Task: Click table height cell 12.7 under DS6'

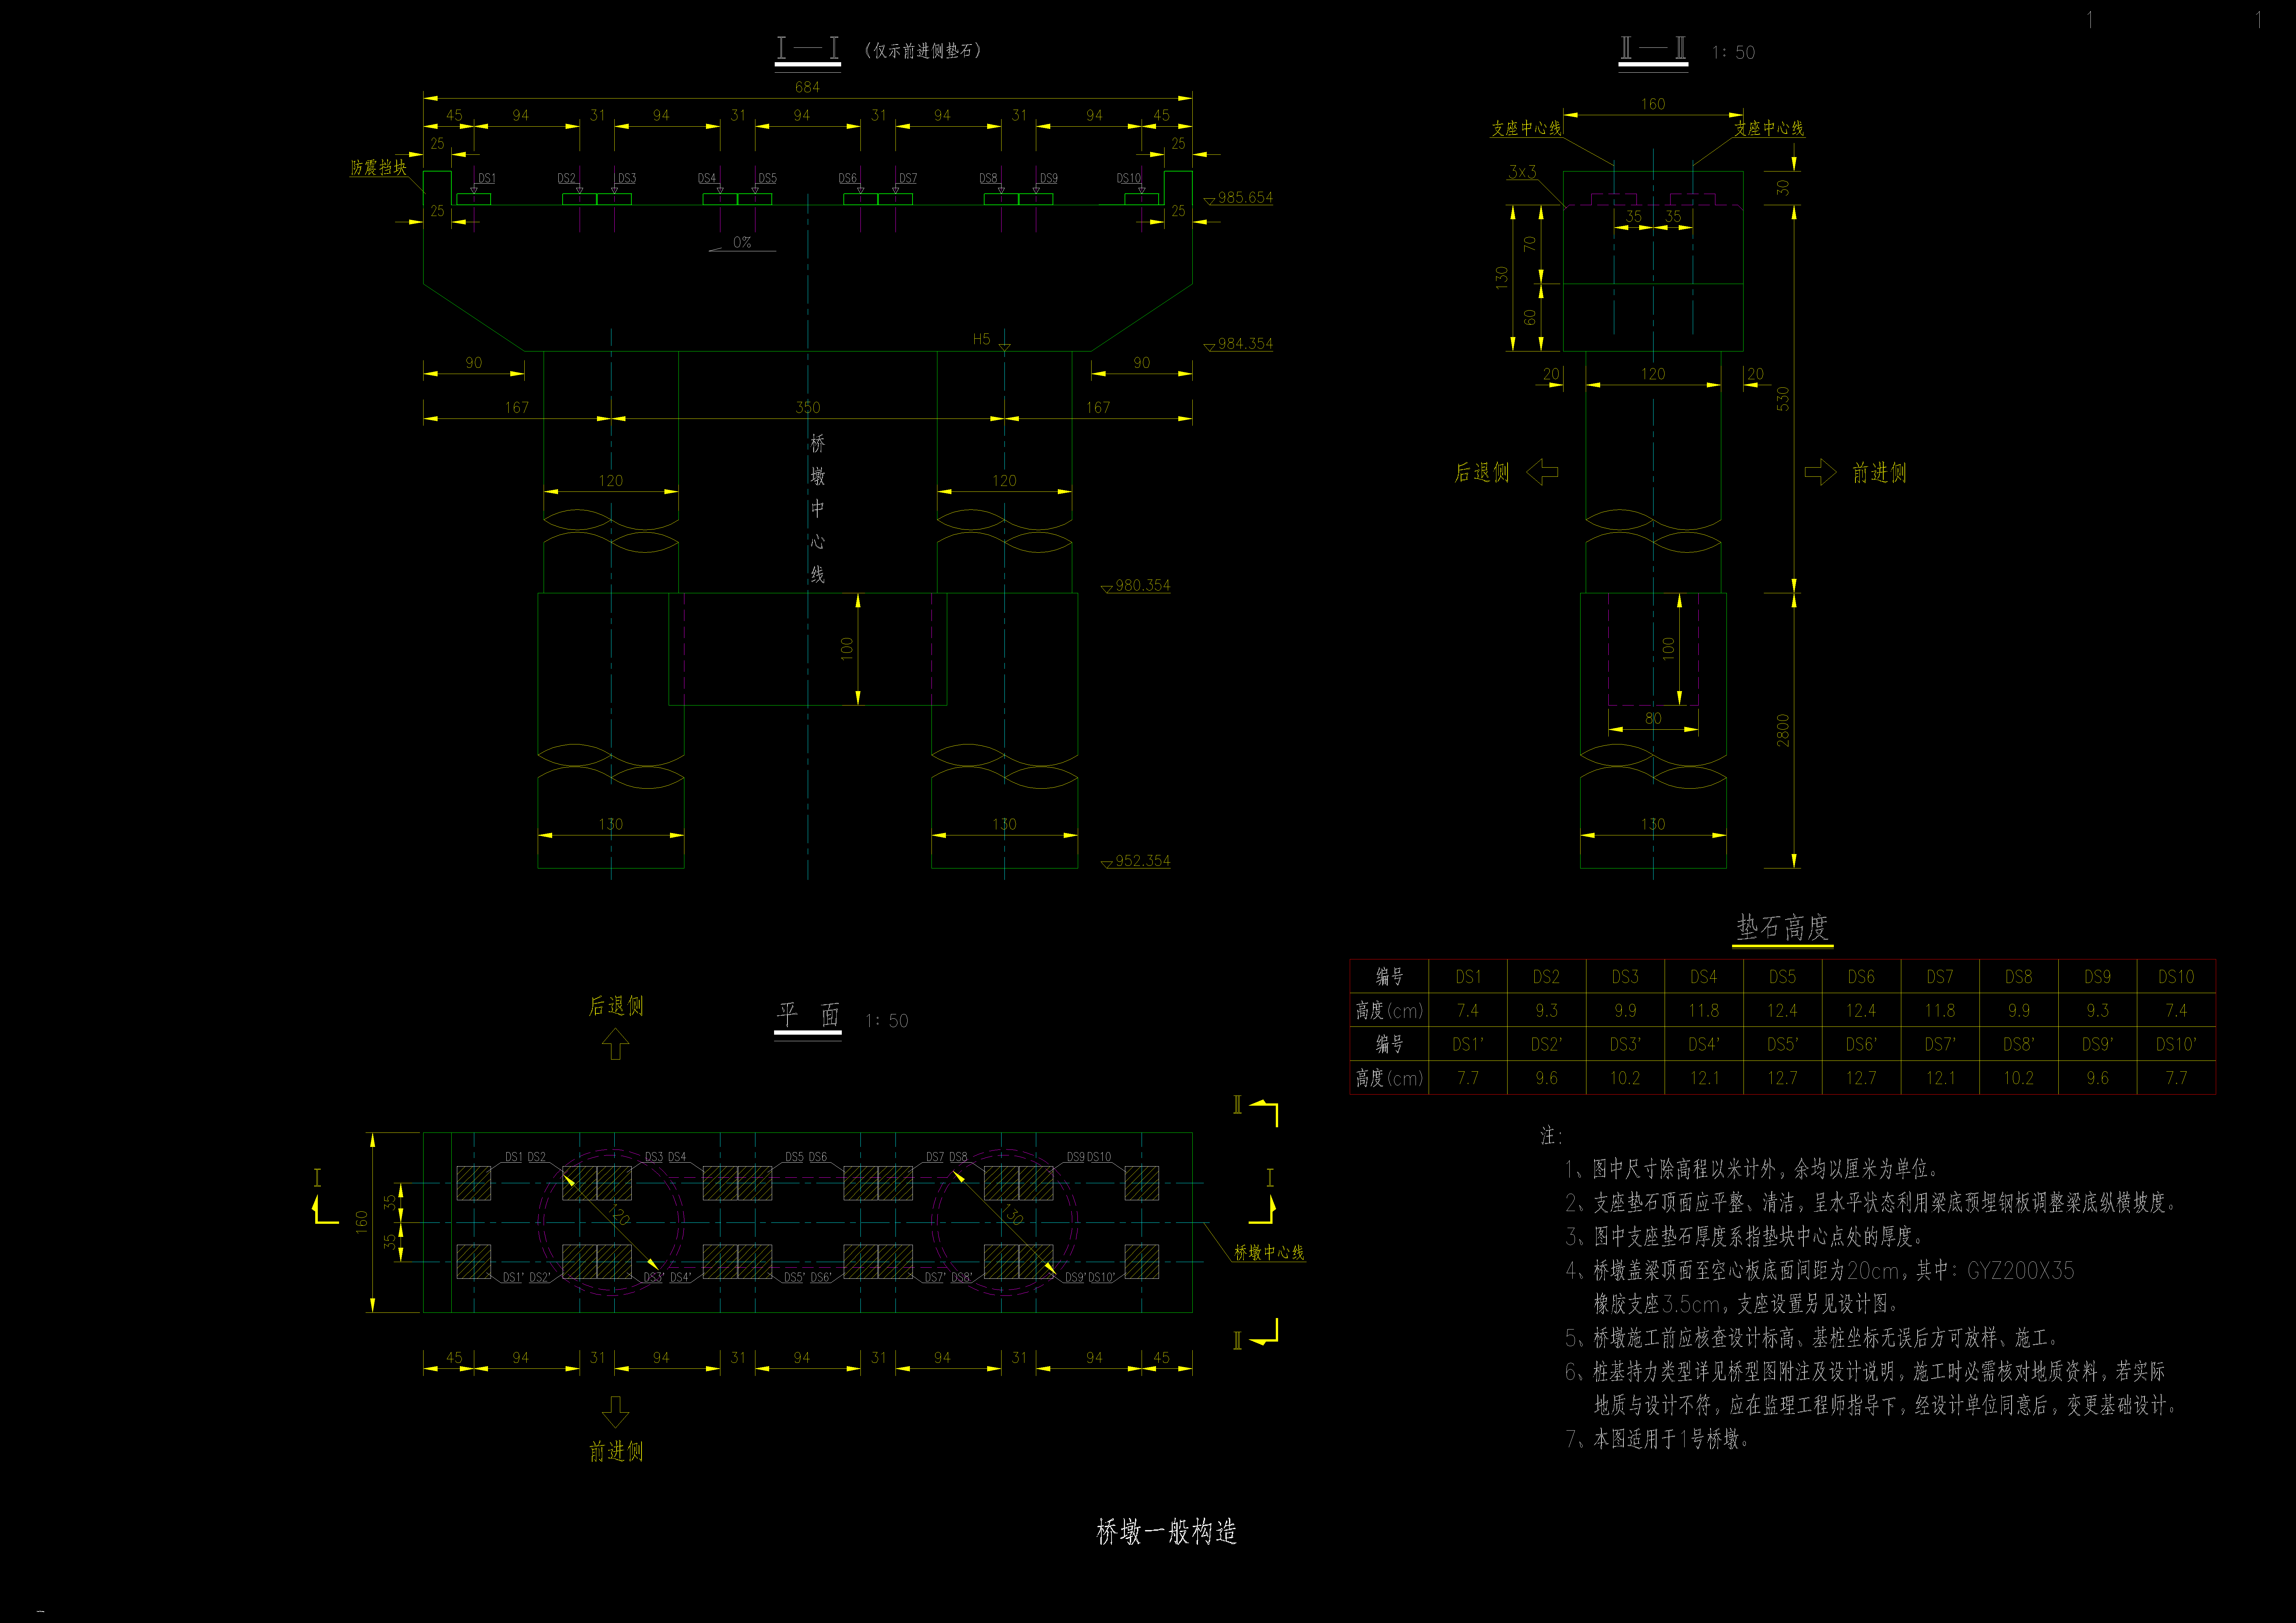Action: coord(1861,1078)
